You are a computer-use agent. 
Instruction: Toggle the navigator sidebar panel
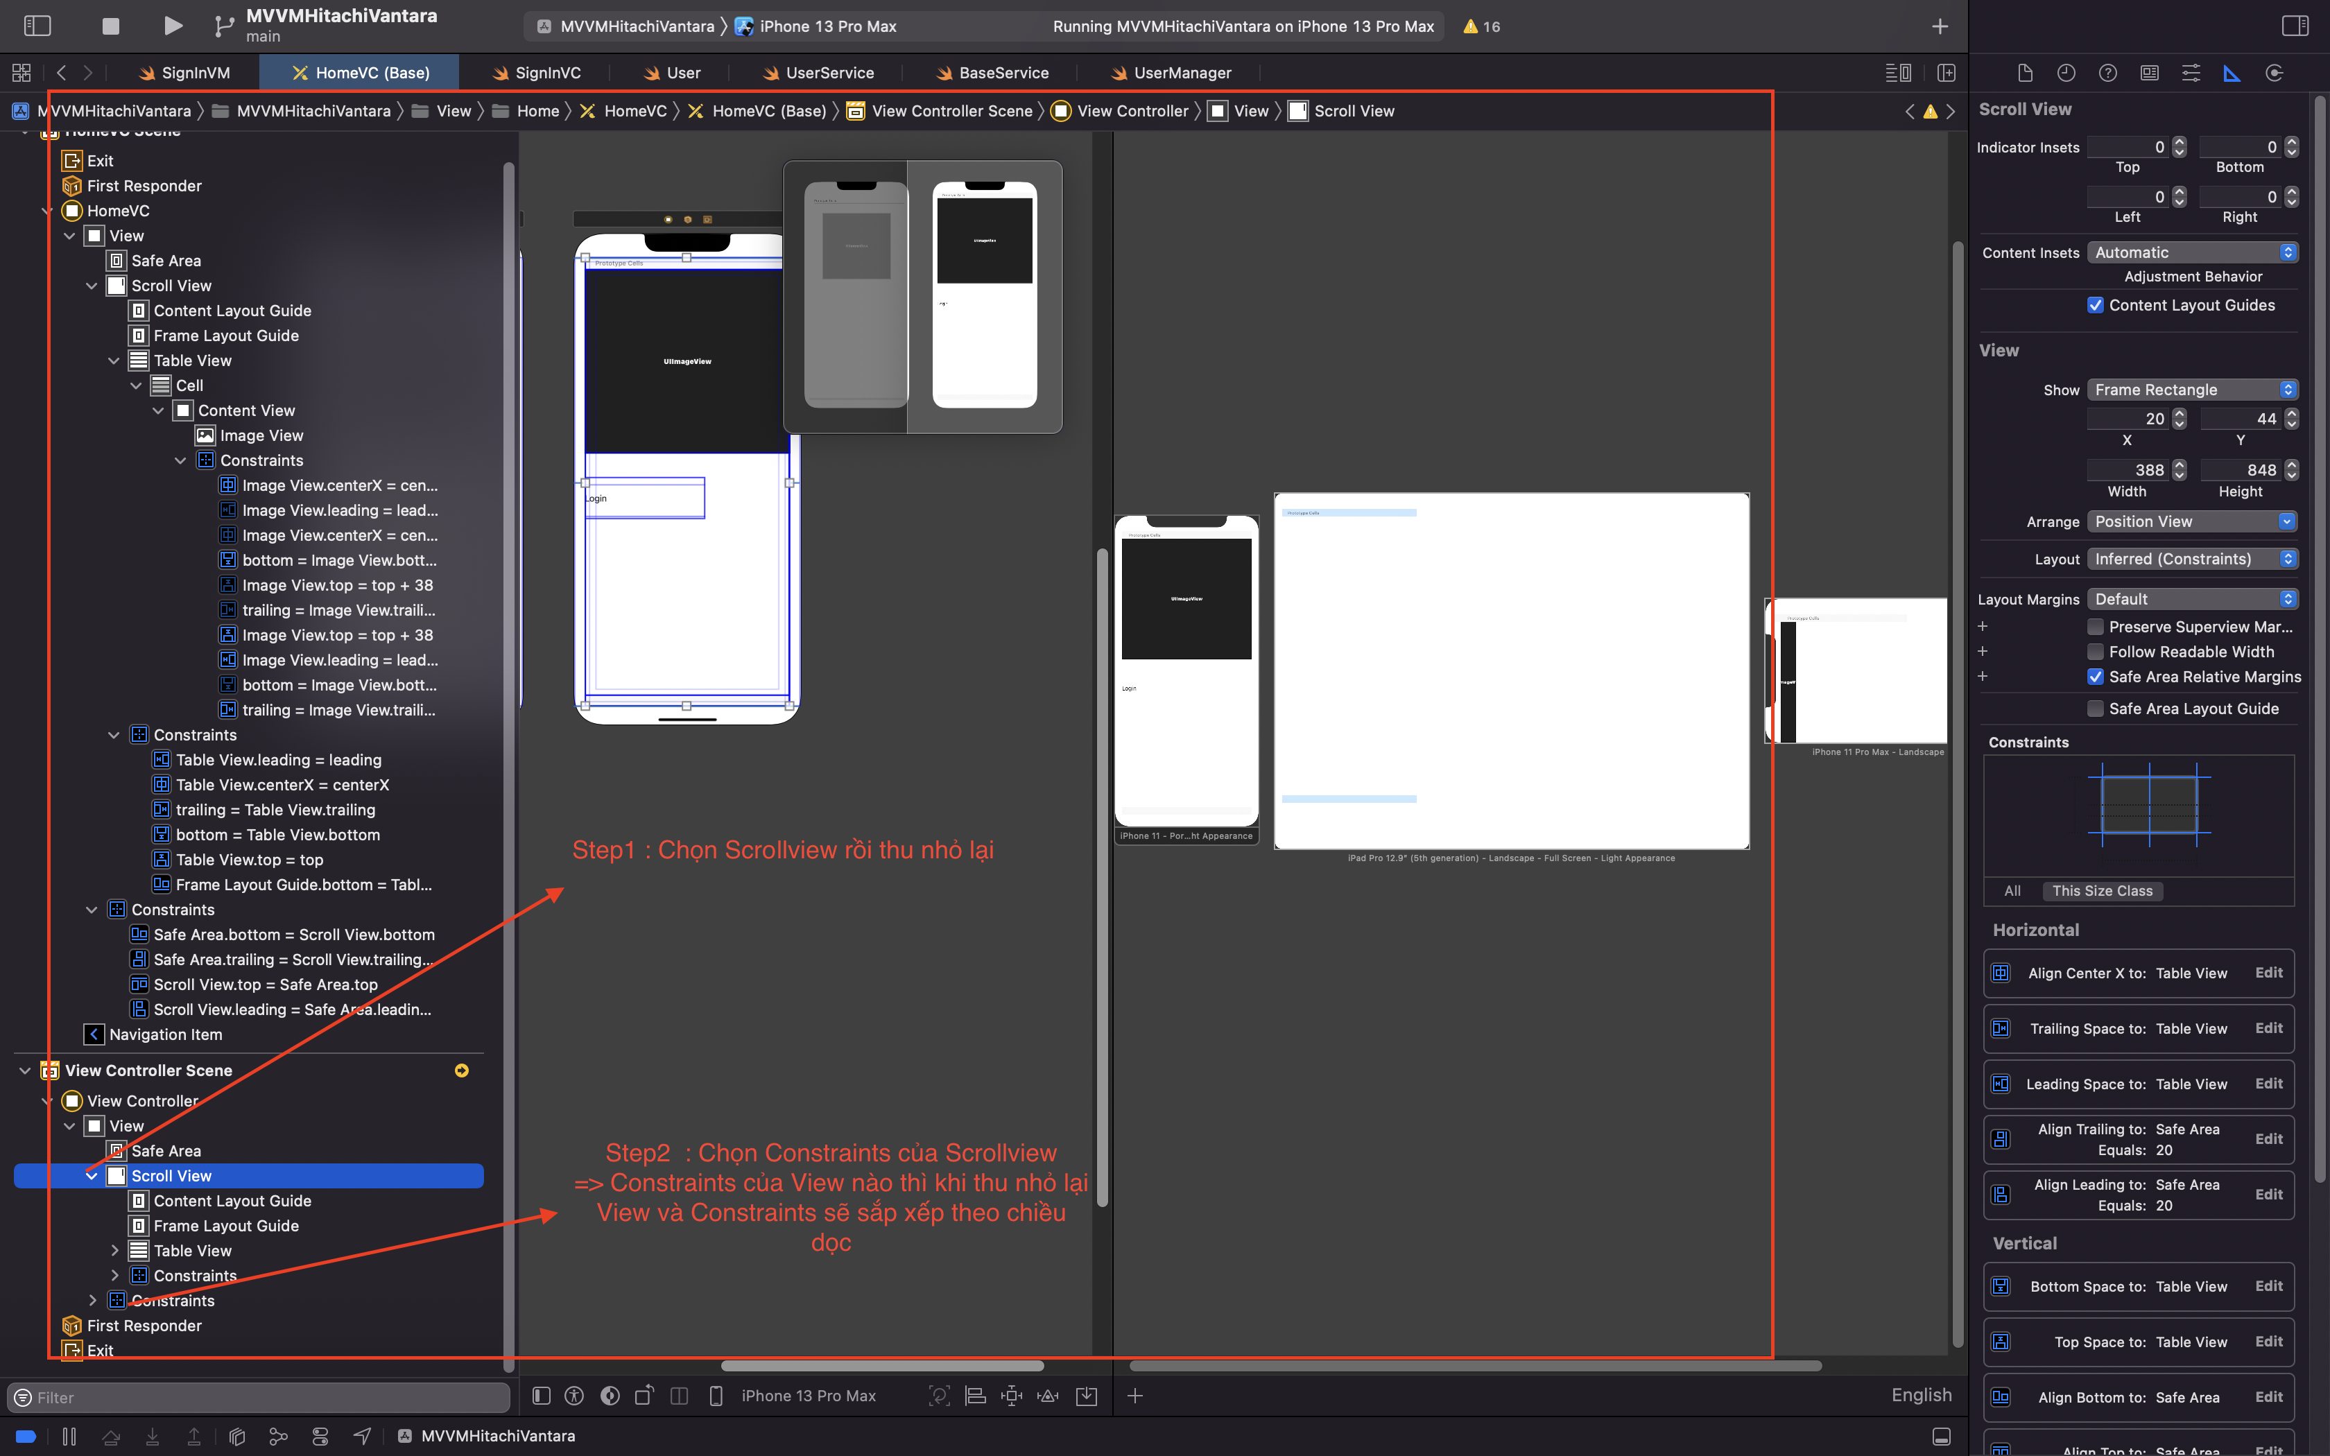tap(37, 26)
